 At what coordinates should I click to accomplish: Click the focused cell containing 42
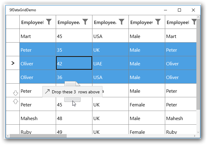[74, 63]
